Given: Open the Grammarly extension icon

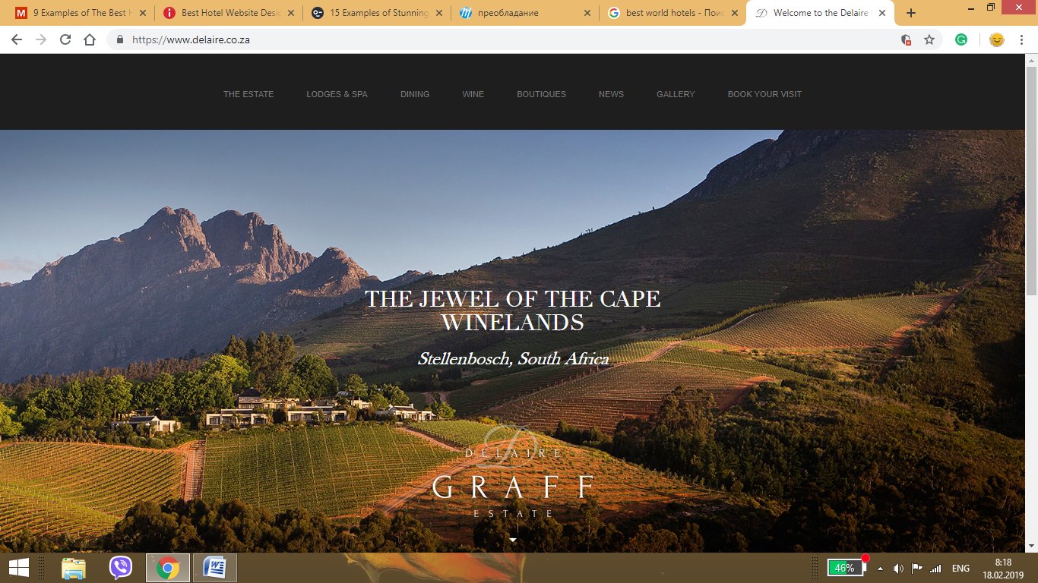Looking at the screenshot, I should (x=961, y=40).
